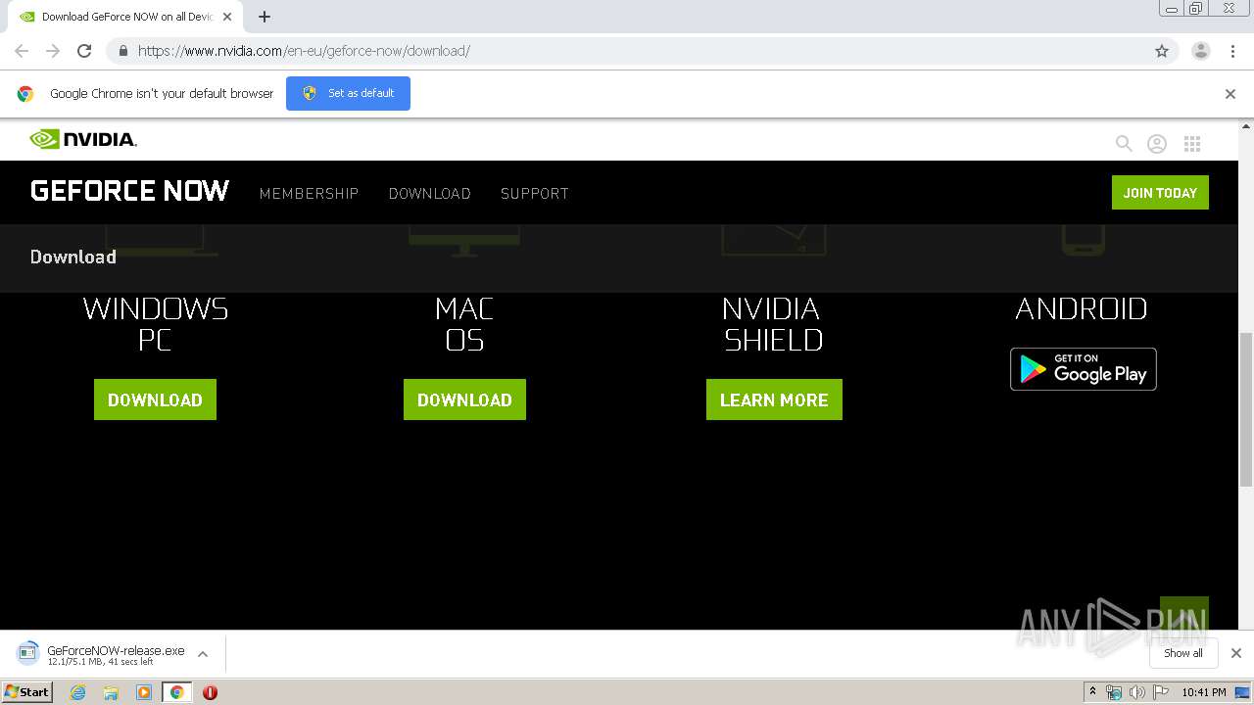Click the network tray icon
Screen dimensions: 1254x705
point(1114,692)
